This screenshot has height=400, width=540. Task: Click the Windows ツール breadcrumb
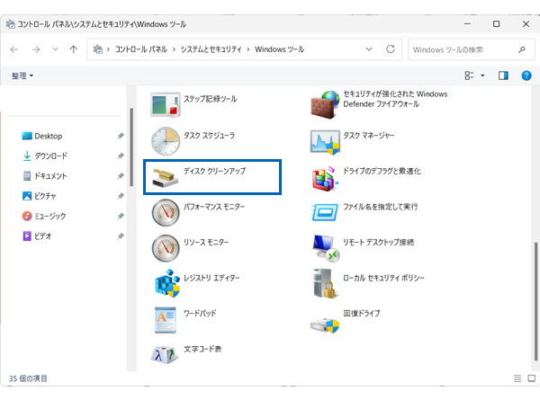coord(279,49)
